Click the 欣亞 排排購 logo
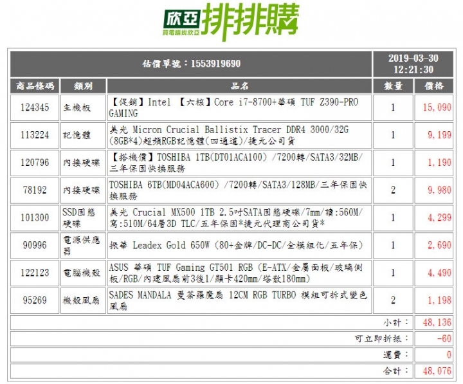 click(232, 21)
